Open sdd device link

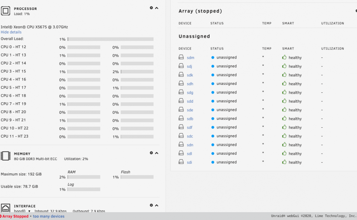[190, 101]
